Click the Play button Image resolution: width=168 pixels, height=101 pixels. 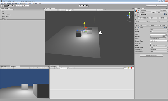(81, 6)
